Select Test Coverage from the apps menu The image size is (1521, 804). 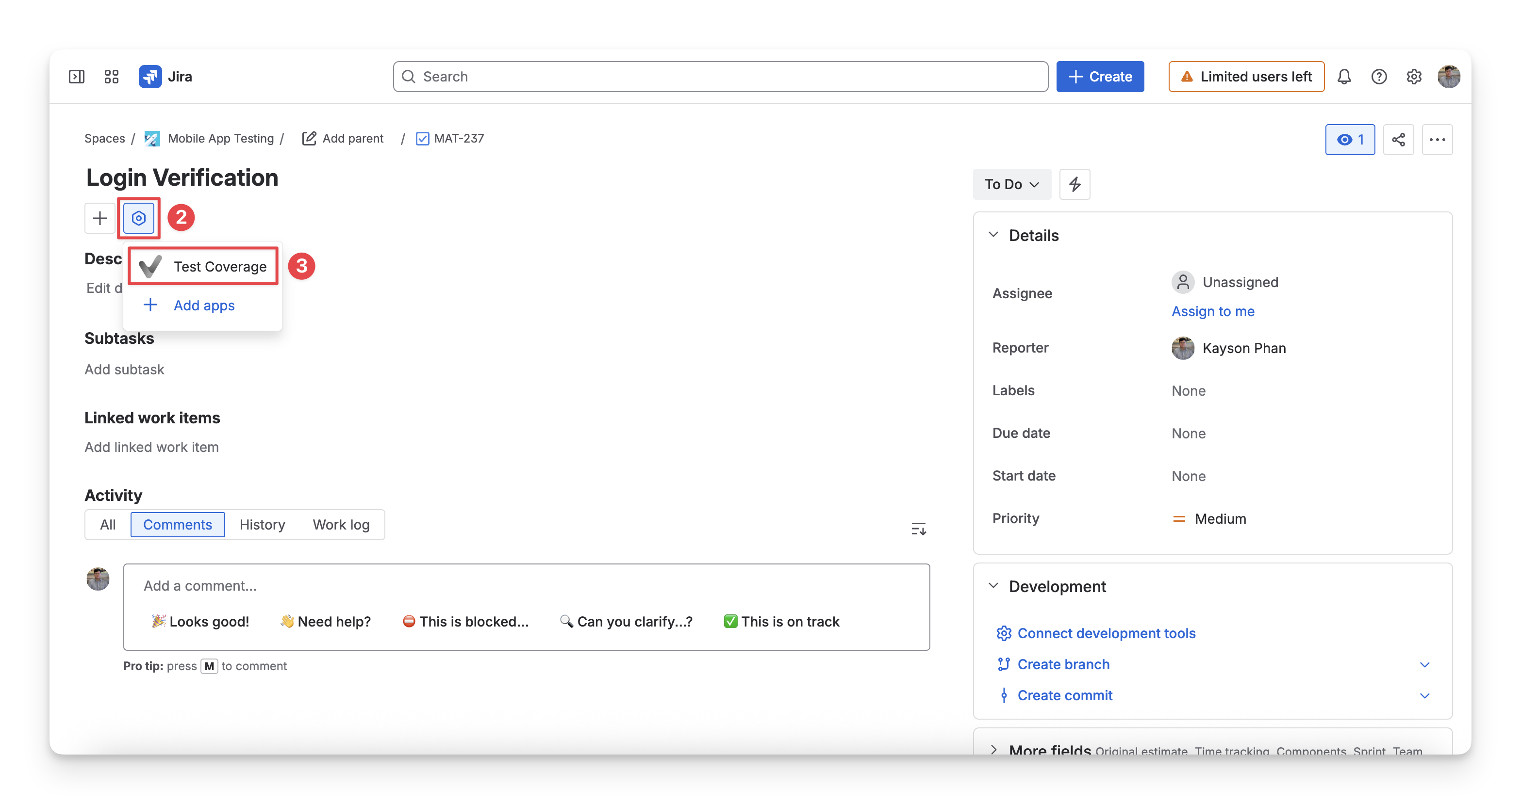[x=203, y=267]
